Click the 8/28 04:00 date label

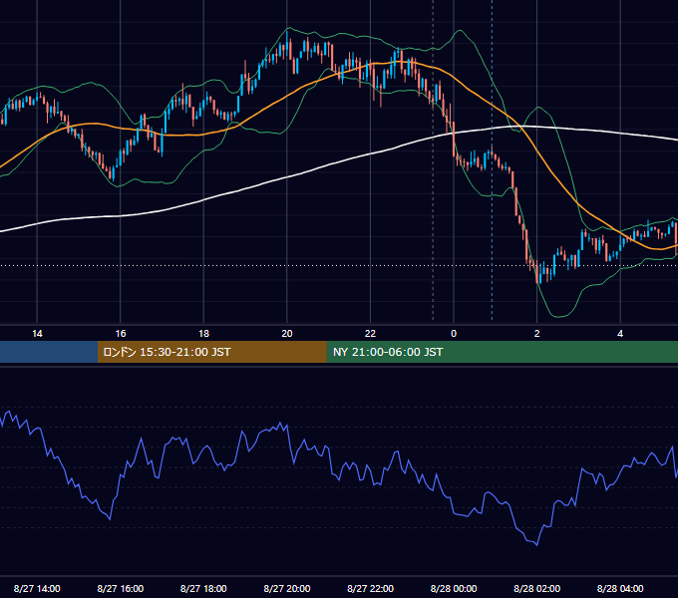click(620, 588)
